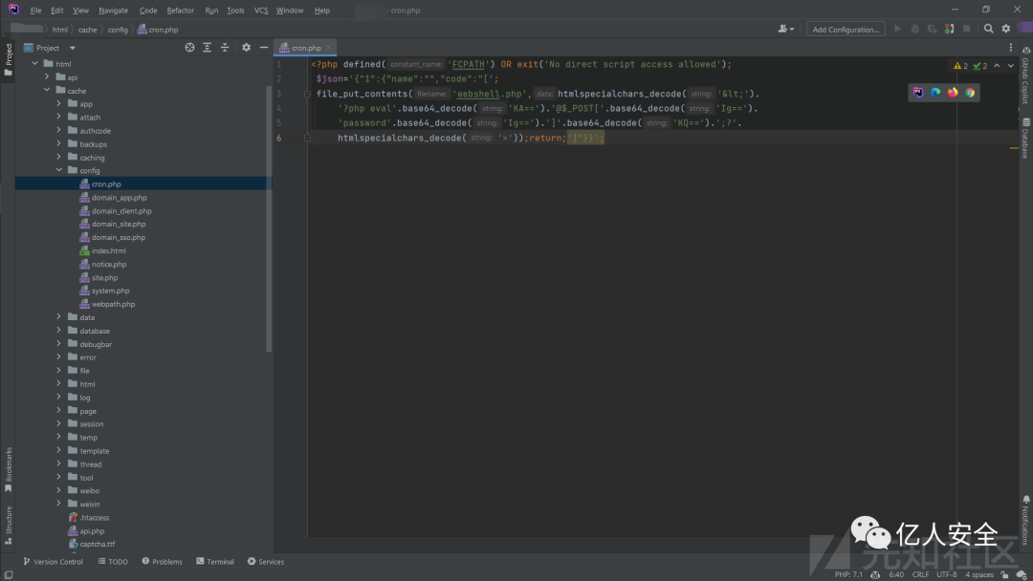Expand the weixin folder

point(58,504)
